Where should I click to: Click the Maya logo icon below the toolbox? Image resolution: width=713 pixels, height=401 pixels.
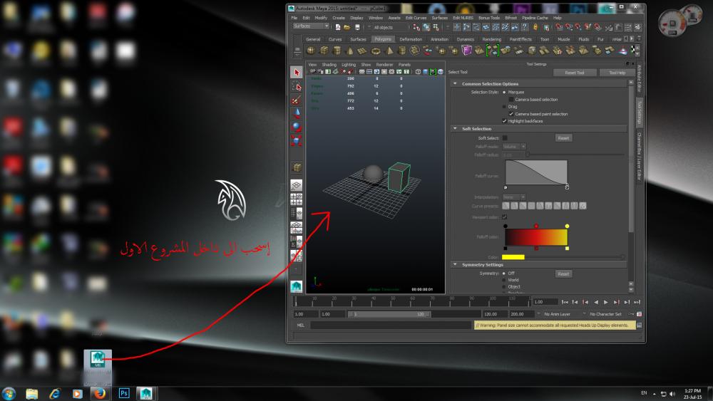[297, 286]
